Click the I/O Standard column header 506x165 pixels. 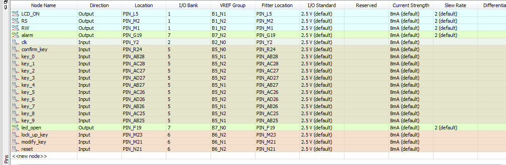322,5
